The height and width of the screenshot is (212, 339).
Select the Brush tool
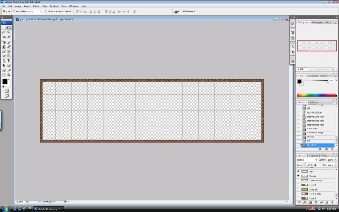point(9,42)
